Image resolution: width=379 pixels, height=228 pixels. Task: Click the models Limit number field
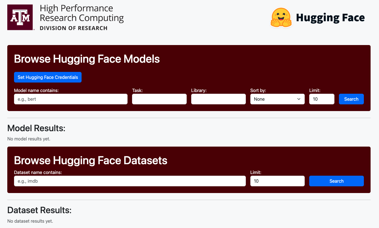[x=322, y=99]
